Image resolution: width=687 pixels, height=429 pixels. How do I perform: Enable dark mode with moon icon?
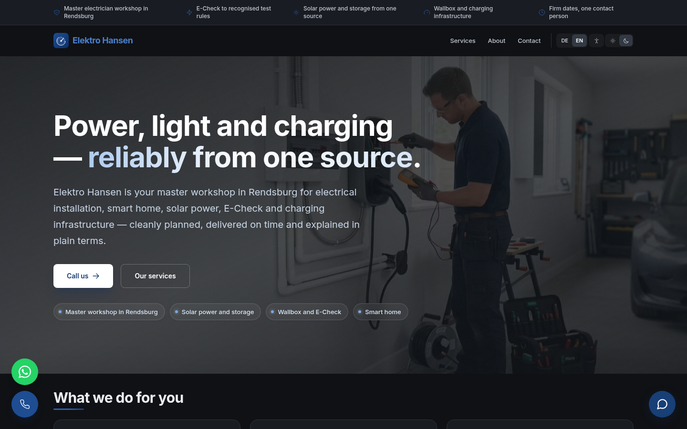click(626, 41)
